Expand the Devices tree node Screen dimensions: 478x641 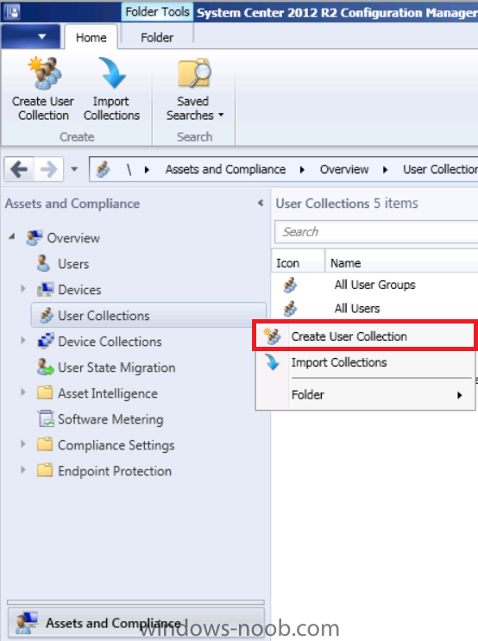pos(23,289)
